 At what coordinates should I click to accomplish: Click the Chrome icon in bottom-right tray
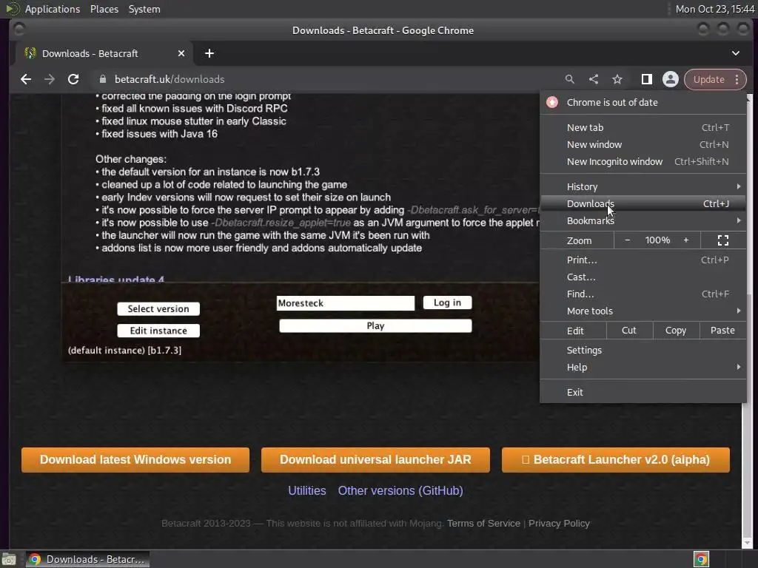(701, 559)
